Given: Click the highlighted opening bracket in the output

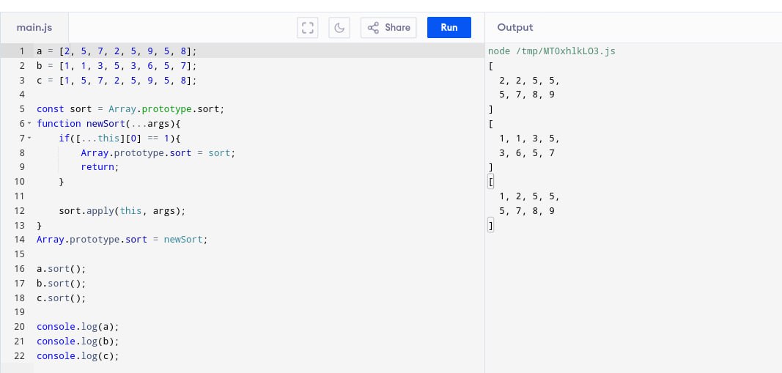Looking at the screenshot, I should (x=491, y=182).
